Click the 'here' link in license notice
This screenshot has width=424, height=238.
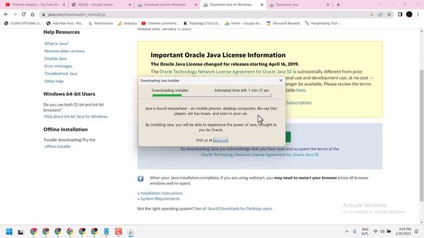[301, 90]
